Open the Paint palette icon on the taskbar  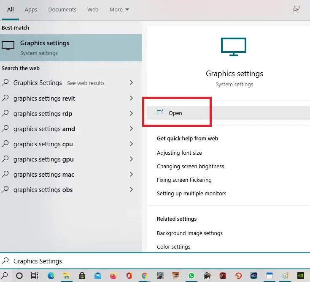click(285, 276)
